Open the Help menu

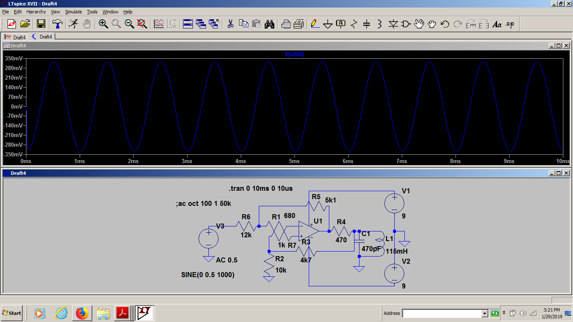tap(128, 12)
